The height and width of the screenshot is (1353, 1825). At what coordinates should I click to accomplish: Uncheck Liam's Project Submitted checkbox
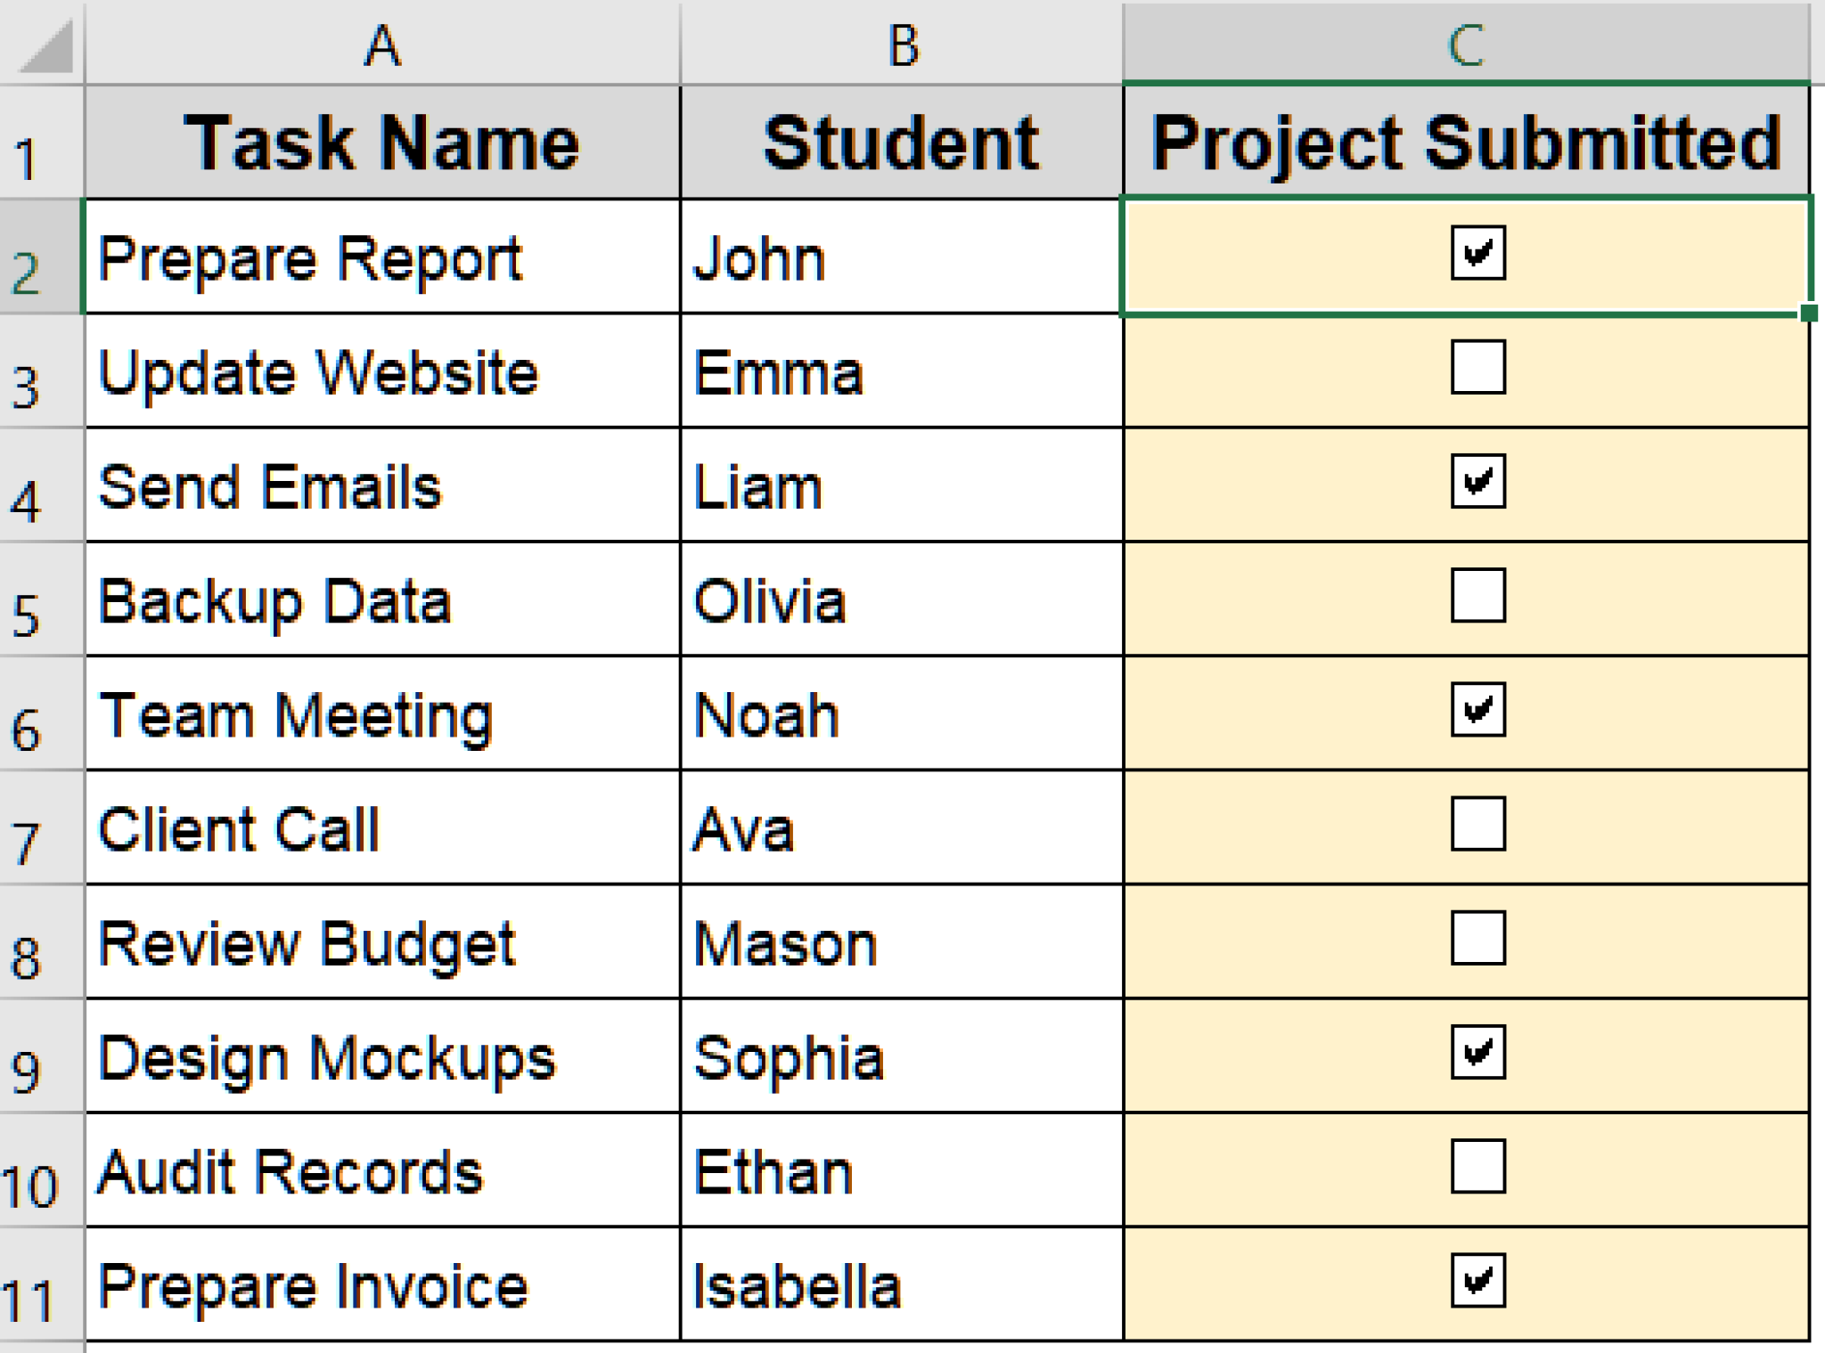click(x=1477, y=481)
